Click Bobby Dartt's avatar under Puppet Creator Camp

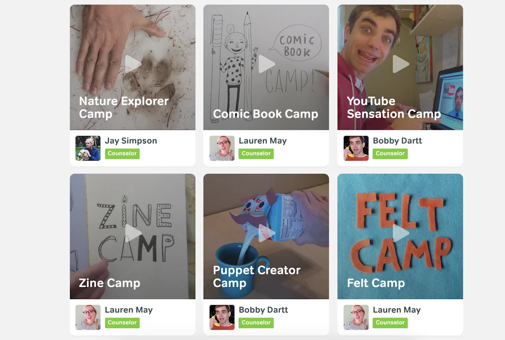222,317
